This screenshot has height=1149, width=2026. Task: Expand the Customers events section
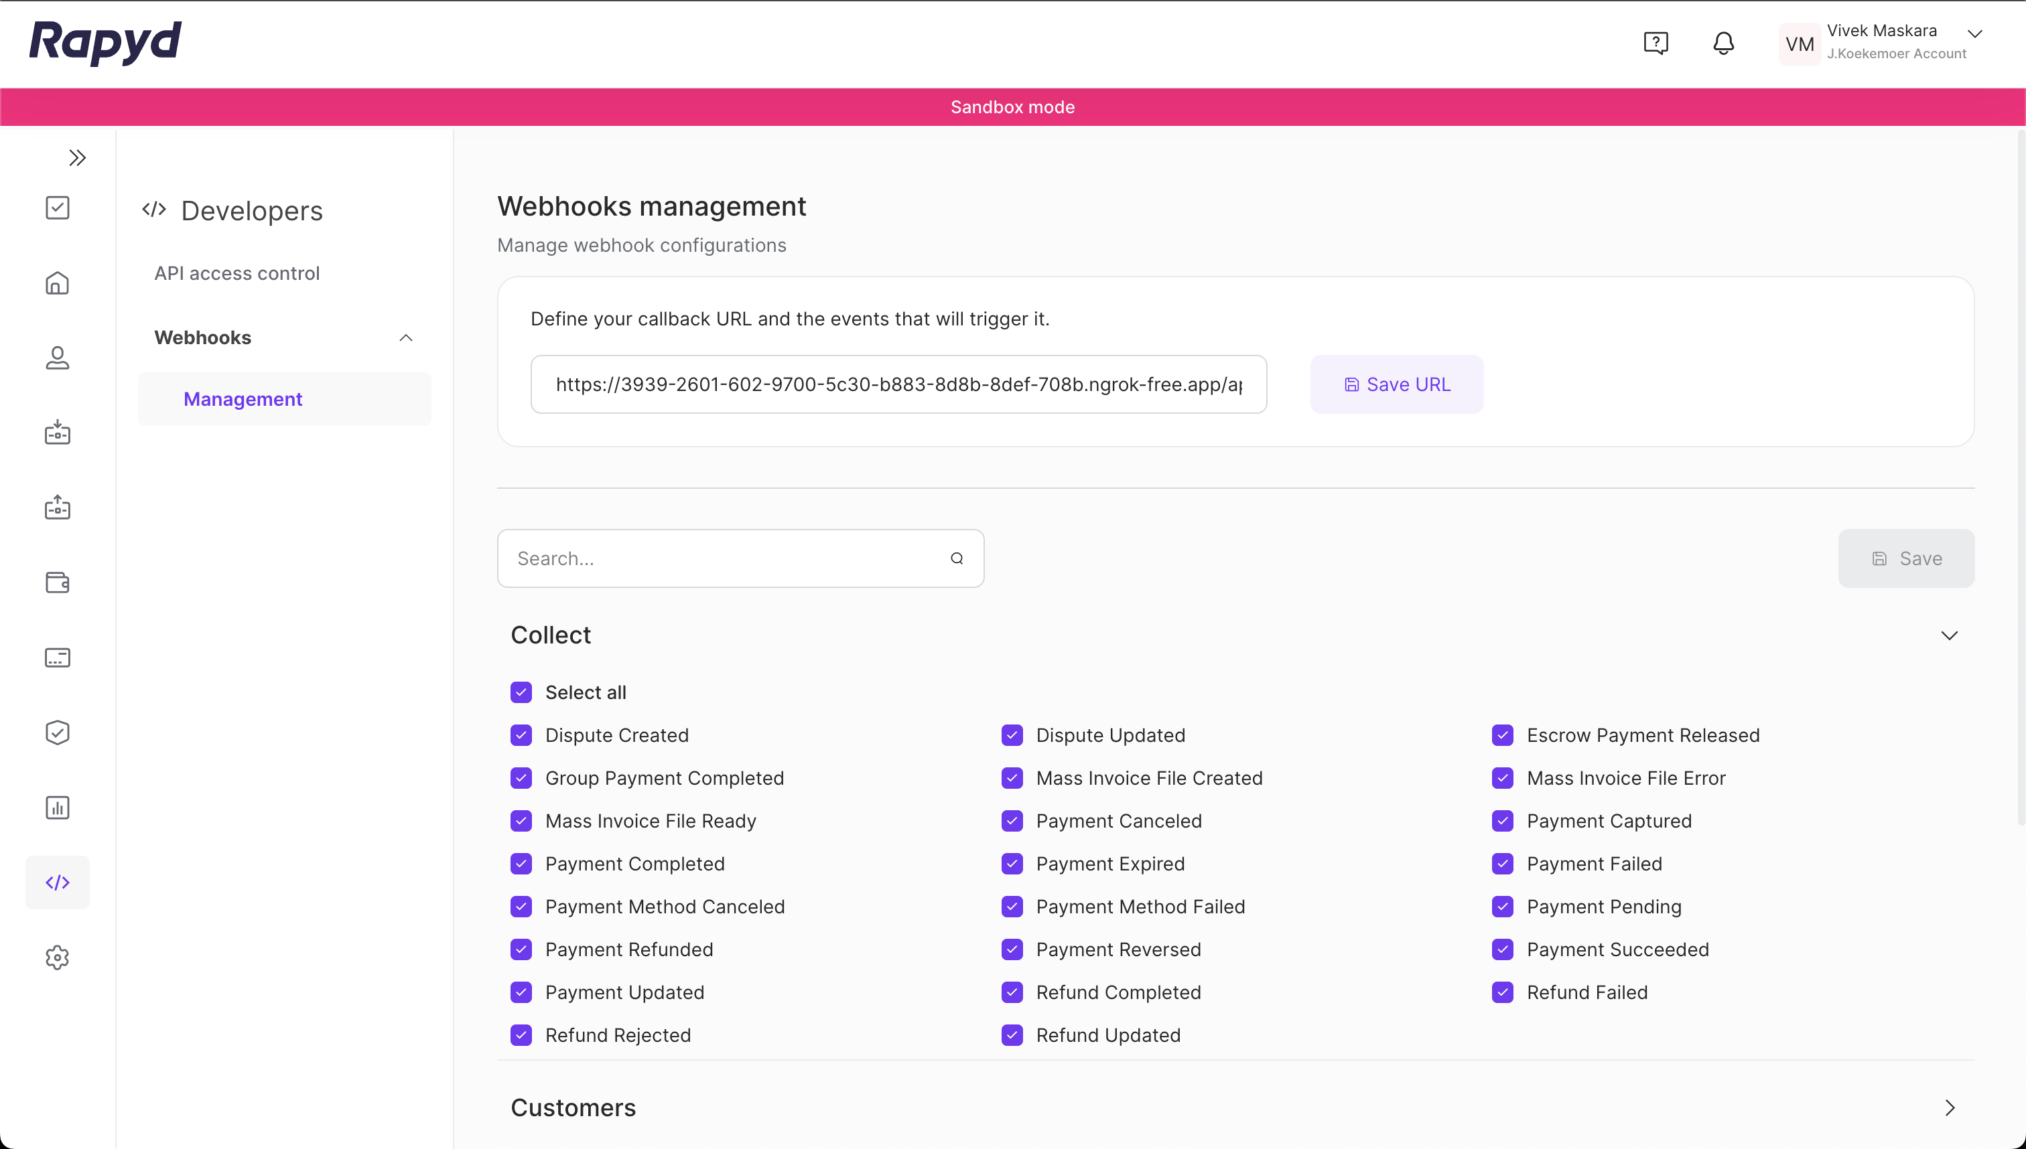pos(1950,1107)
